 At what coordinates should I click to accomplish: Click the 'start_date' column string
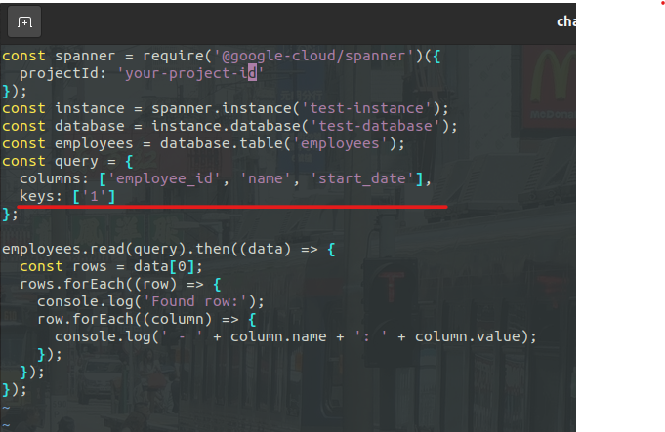click(362, 178)
